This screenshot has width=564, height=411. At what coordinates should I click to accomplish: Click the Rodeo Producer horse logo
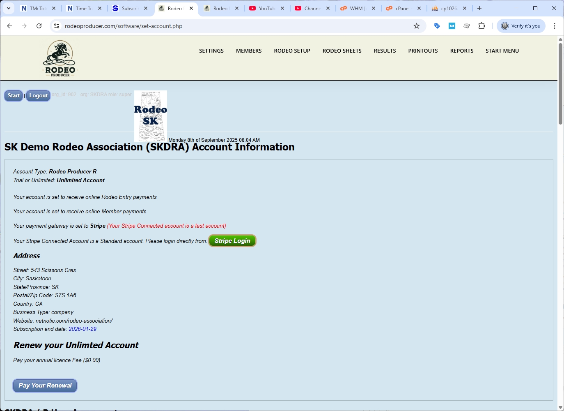pyautogui.click(x=60, y=58)
